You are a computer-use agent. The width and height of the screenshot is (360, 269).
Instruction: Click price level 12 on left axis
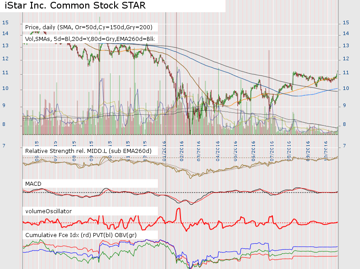5,58
